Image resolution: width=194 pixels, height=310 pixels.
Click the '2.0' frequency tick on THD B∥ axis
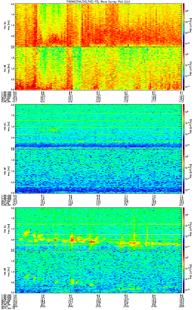tap(12, 150)
